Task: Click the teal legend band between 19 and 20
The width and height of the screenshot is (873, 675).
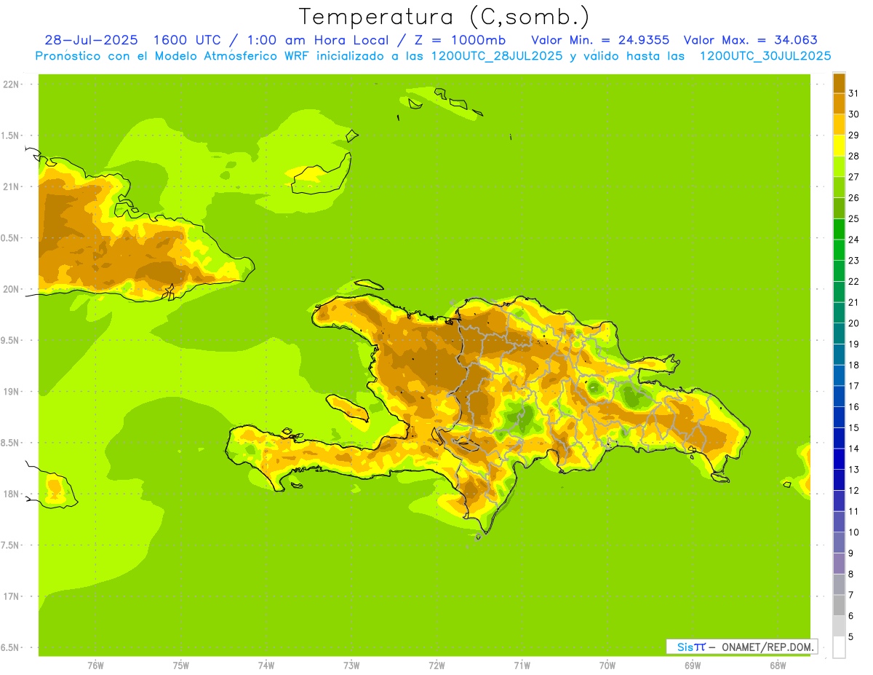Action: pos(839,333)
